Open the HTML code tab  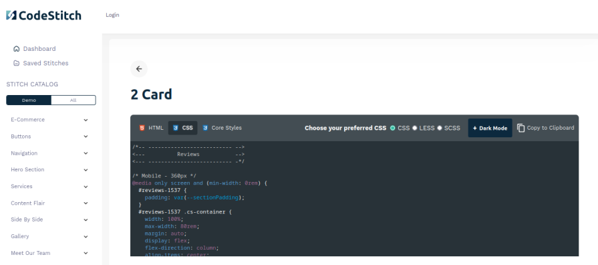pyautogui.click(x=152, y=128)
